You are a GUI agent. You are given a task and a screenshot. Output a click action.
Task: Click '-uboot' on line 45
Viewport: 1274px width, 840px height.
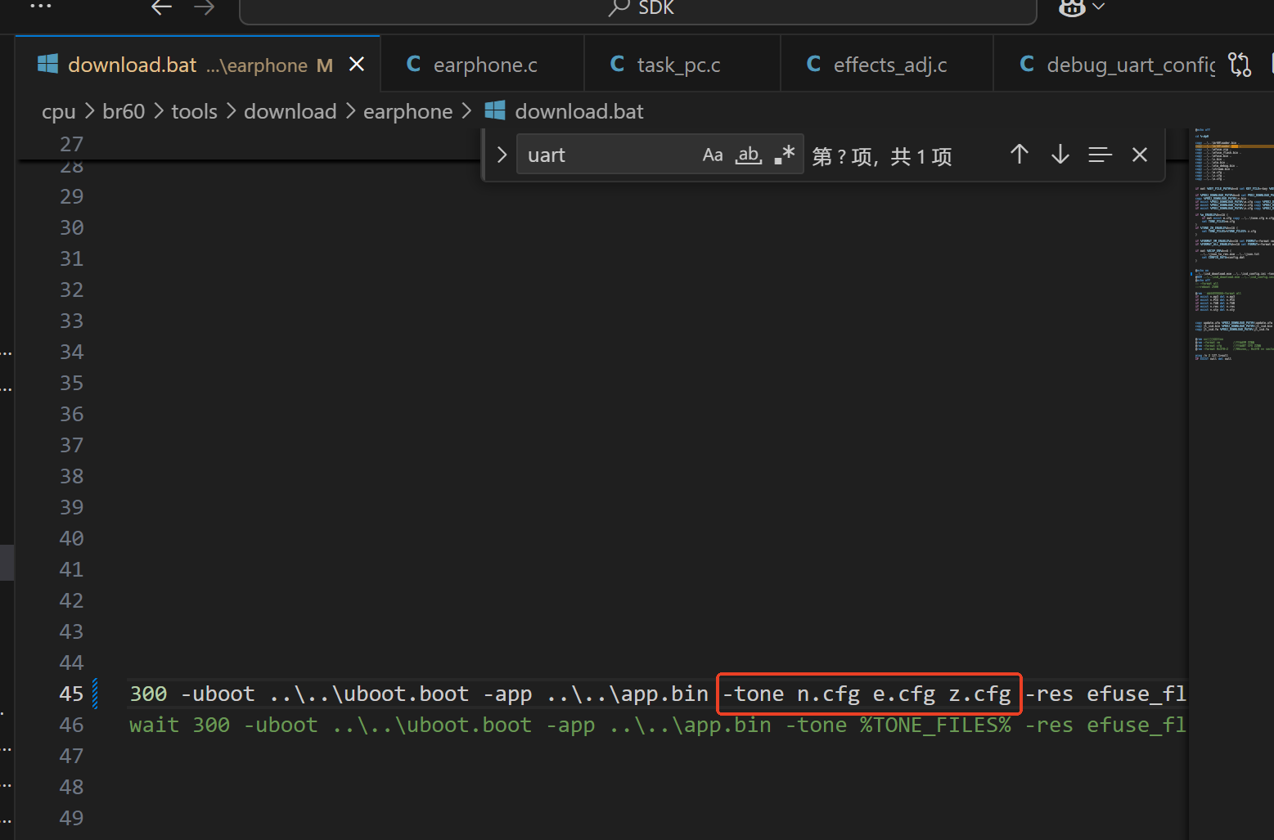(x=218, y=694)
